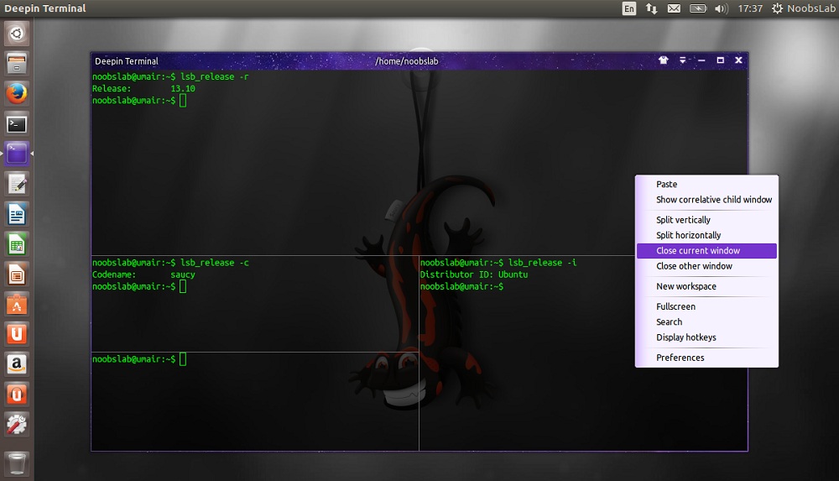The width and height of the screenshot is (839, 481).
Task: Close Deepin Terminal with the X button
Action: tap(738, 60)
